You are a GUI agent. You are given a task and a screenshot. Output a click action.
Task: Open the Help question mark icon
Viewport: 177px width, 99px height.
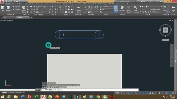[161, 1]
